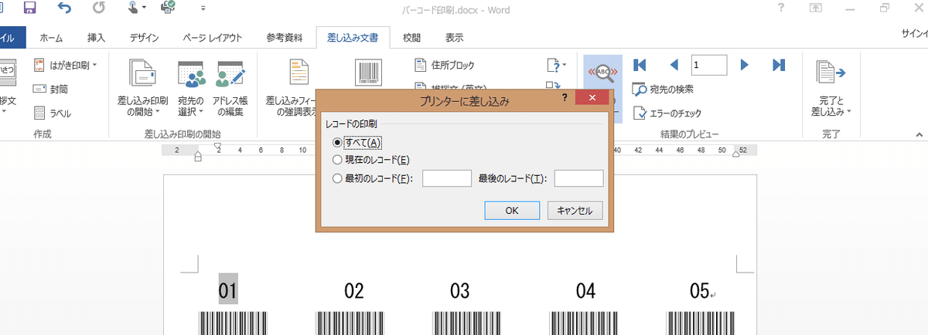Go to the デザイン tab

(144, 37)
